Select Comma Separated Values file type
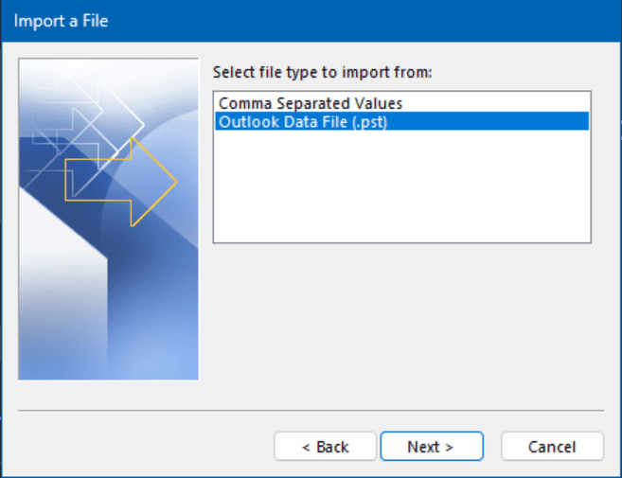 click(x=401, y=103)
